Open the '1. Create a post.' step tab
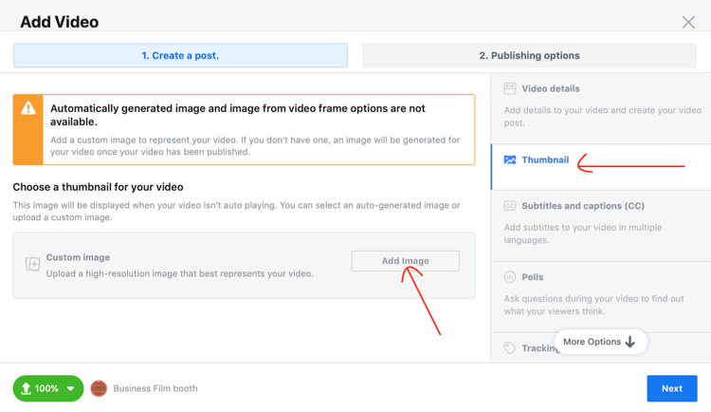This screenshot has width=711, height=412. [x=180, y=55]
